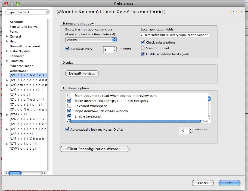Open the Always empty trash dropdown
The height and width of the screenshot is (191, 248).
[91, 40]
